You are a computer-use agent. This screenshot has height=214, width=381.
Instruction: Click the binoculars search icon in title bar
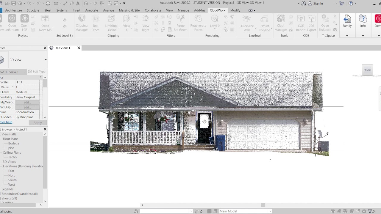pos(304,3)
